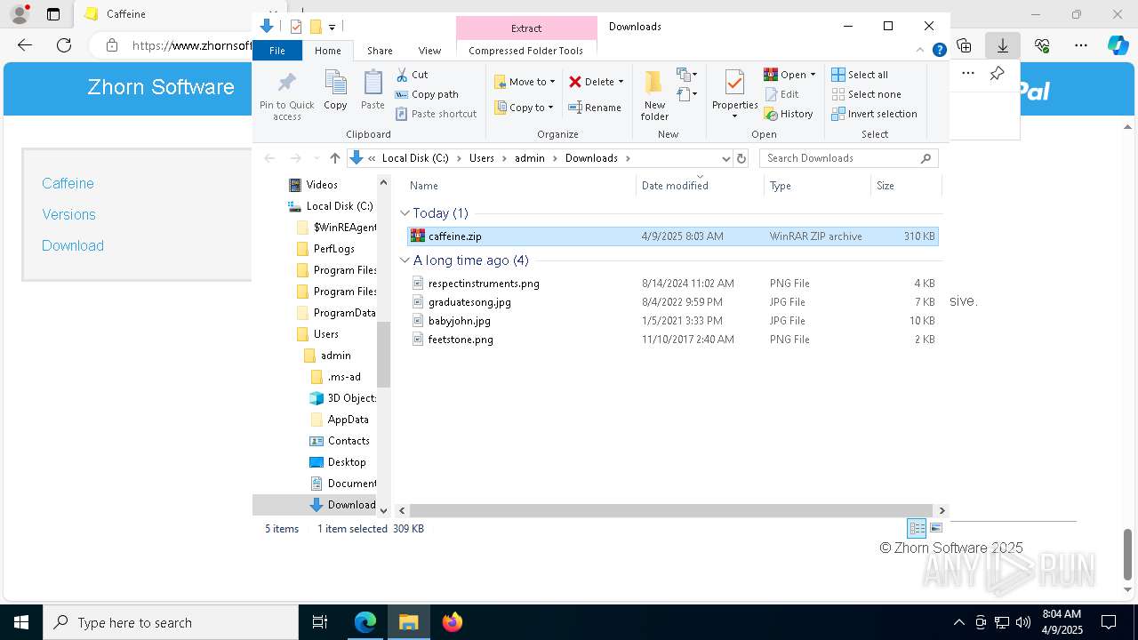
Task: Open Explorer Help question mark icon
Action: (x=939, y=51)
